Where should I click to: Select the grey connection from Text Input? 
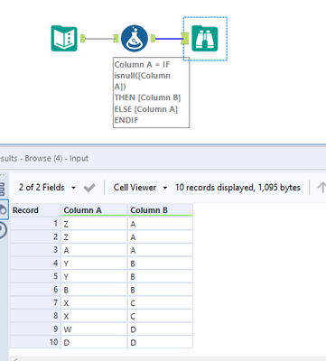click(x=99, y=39)
